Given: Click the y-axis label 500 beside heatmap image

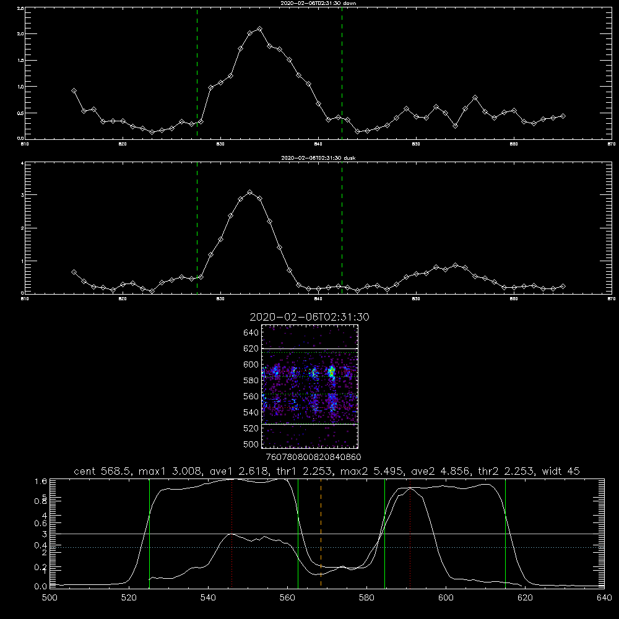Looking at the screenshot, I should [x=251, y=444].
